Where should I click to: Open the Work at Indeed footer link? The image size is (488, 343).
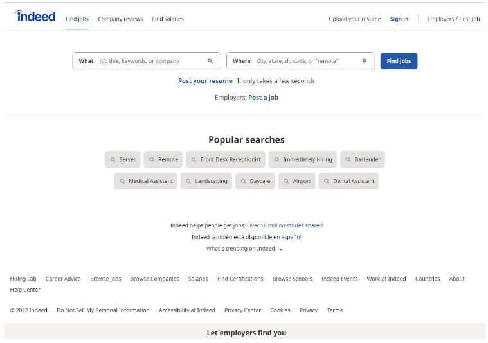click(x=386, y=279)
